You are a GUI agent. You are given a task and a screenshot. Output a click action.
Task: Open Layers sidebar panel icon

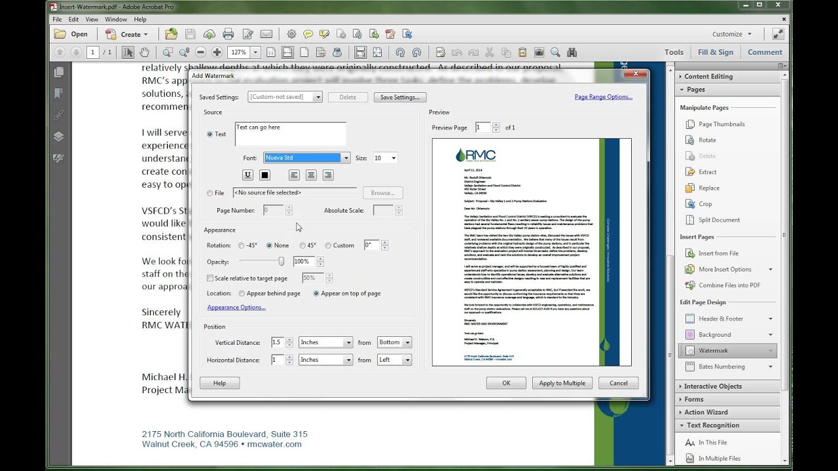(x=58, y=137)
